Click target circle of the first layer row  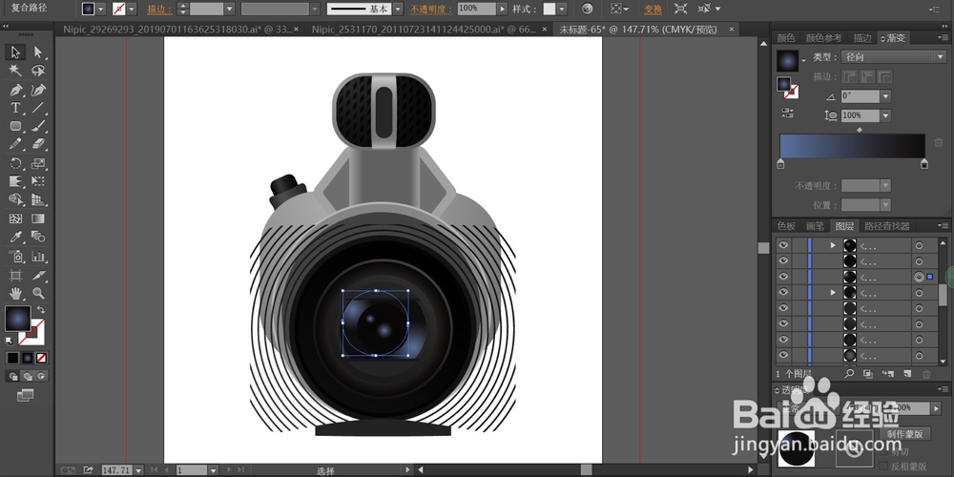[919, 245]
